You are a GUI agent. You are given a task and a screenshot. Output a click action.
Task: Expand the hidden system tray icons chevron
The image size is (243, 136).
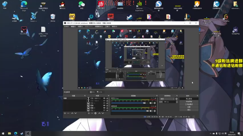click(210, 134)
